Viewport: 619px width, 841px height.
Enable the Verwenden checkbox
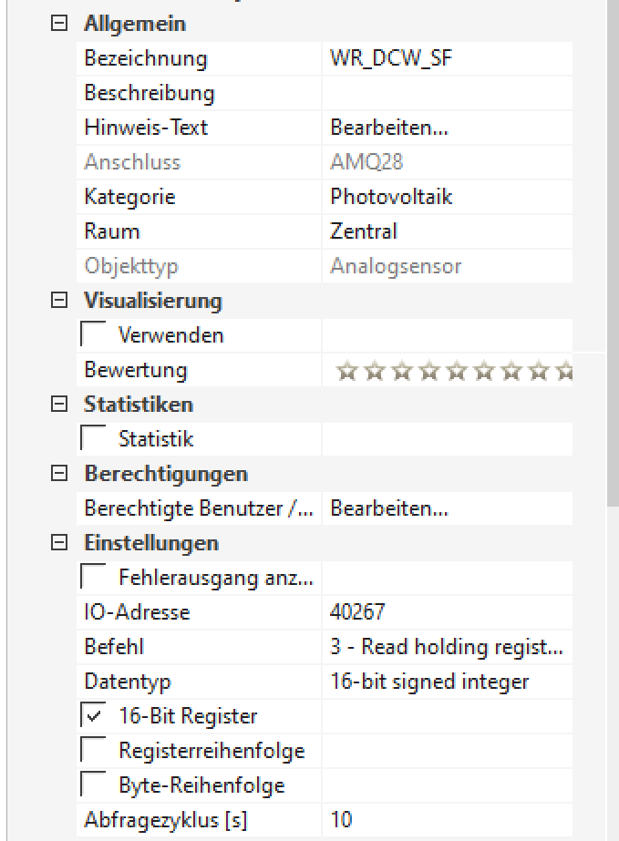95,336
